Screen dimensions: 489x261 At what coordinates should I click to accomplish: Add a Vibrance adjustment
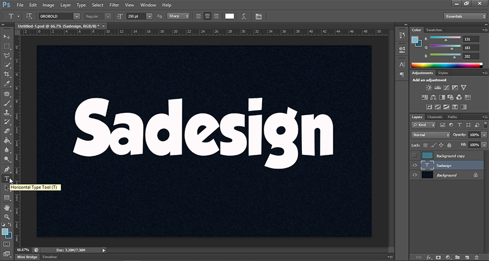pyautogui.click(x=464, y=88)
